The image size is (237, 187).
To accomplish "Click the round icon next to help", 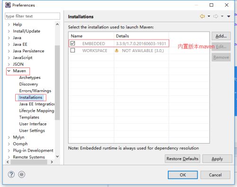I will coord(22,174).
